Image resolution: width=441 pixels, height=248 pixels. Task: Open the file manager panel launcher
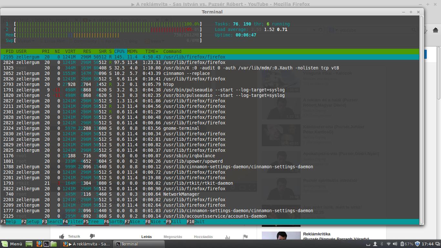coord(54,244)
